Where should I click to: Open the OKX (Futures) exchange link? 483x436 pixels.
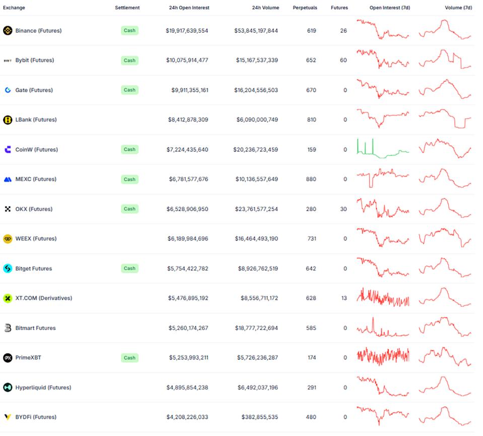coord(34,209)
